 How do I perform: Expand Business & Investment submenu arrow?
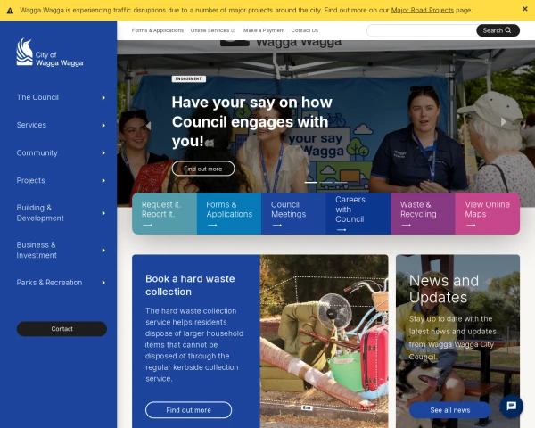pyautogui.click(x=103, y=251)
